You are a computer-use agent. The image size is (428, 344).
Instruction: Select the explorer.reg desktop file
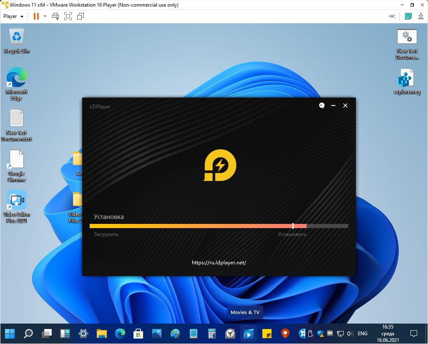coord(407,81)
